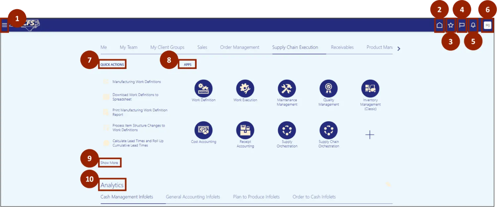Click the plus icon to add apps
497x207 pixels.
370,135
